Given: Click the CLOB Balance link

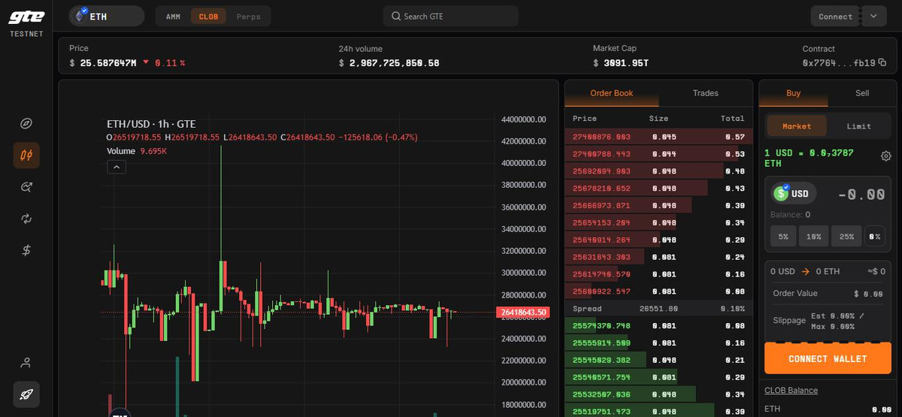Looking at the screenshot, I should (x=791, y=390).
